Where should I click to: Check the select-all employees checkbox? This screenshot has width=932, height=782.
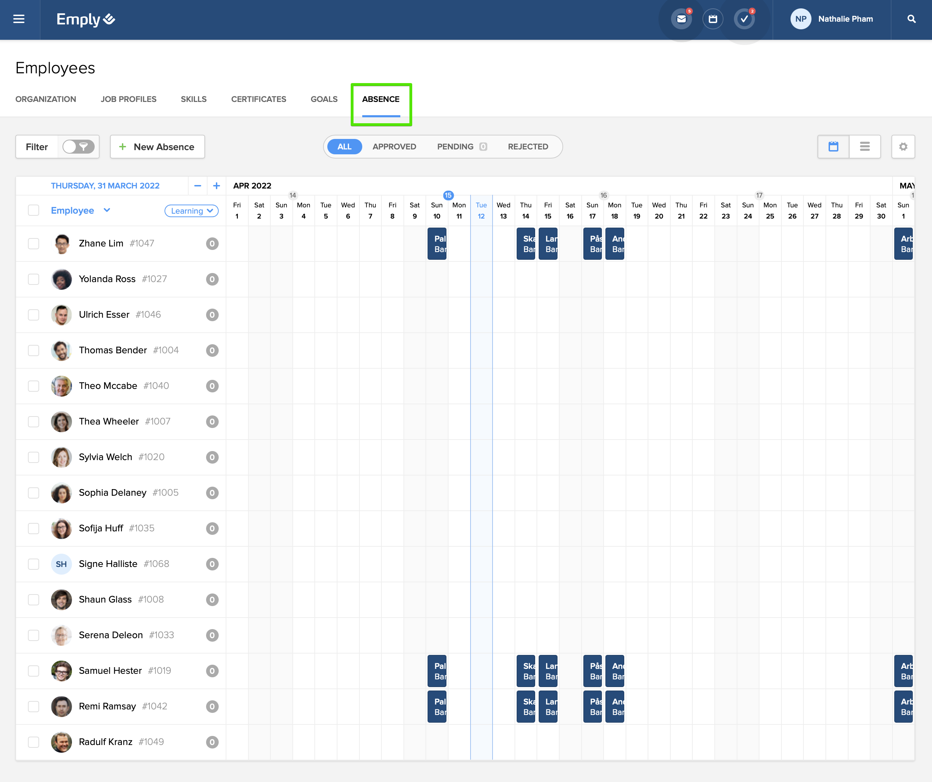click(x=34, y=210)
